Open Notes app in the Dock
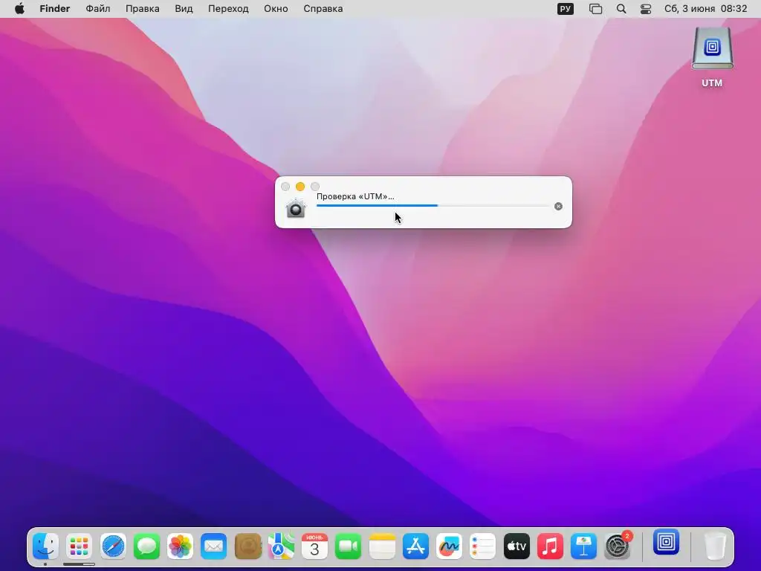This screenshot has height=571, width=761. [382, 546]
